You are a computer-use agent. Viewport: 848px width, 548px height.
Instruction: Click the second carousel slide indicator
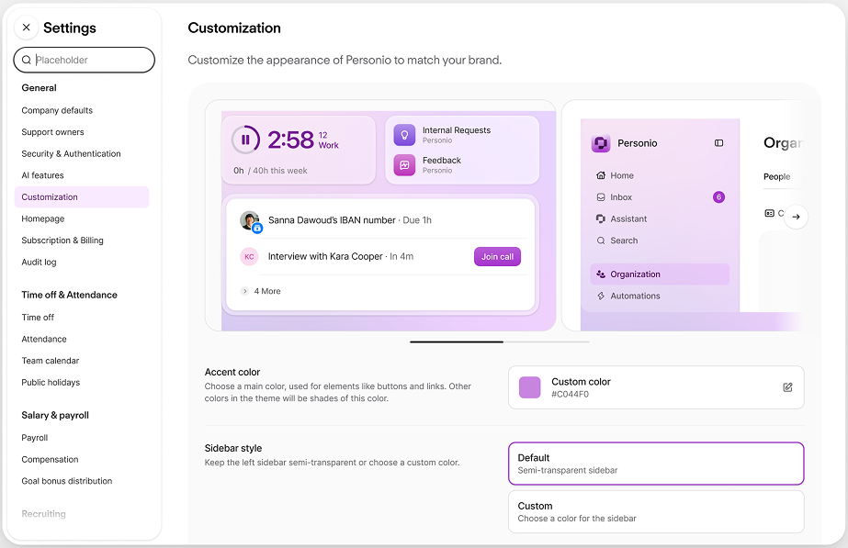pos(547,341)
